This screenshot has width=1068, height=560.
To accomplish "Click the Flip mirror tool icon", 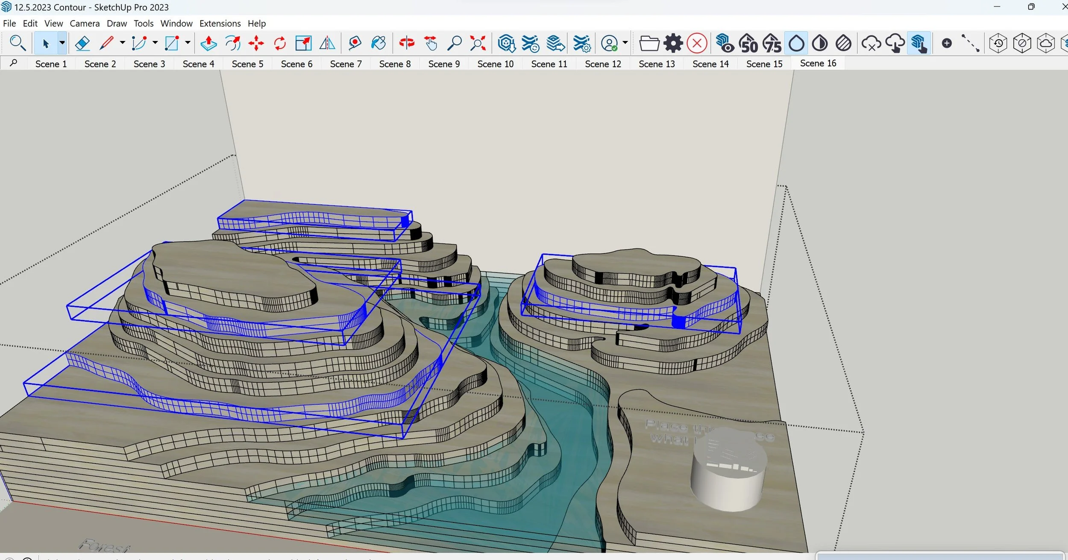I will pyautogui.click(x=327, y=43).
